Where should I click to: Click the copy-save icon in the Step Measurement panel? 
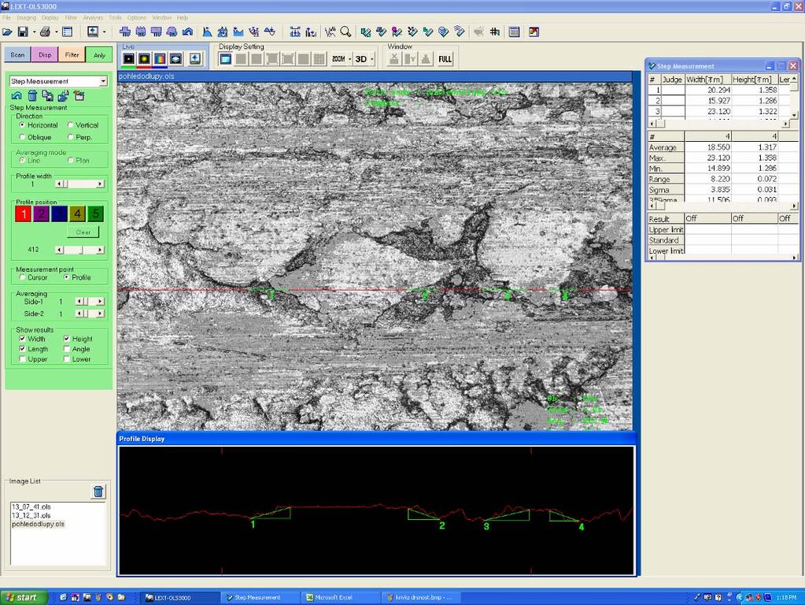[x=48, y=95]
